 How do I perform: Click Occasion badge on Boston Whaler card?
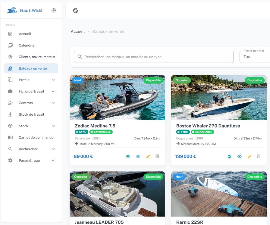tap(182, 80)
